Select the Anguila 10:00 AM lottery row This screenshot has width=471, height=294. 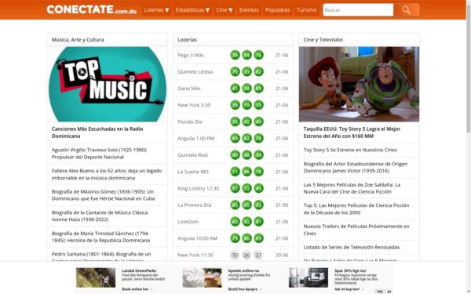(x=233, y=238)
